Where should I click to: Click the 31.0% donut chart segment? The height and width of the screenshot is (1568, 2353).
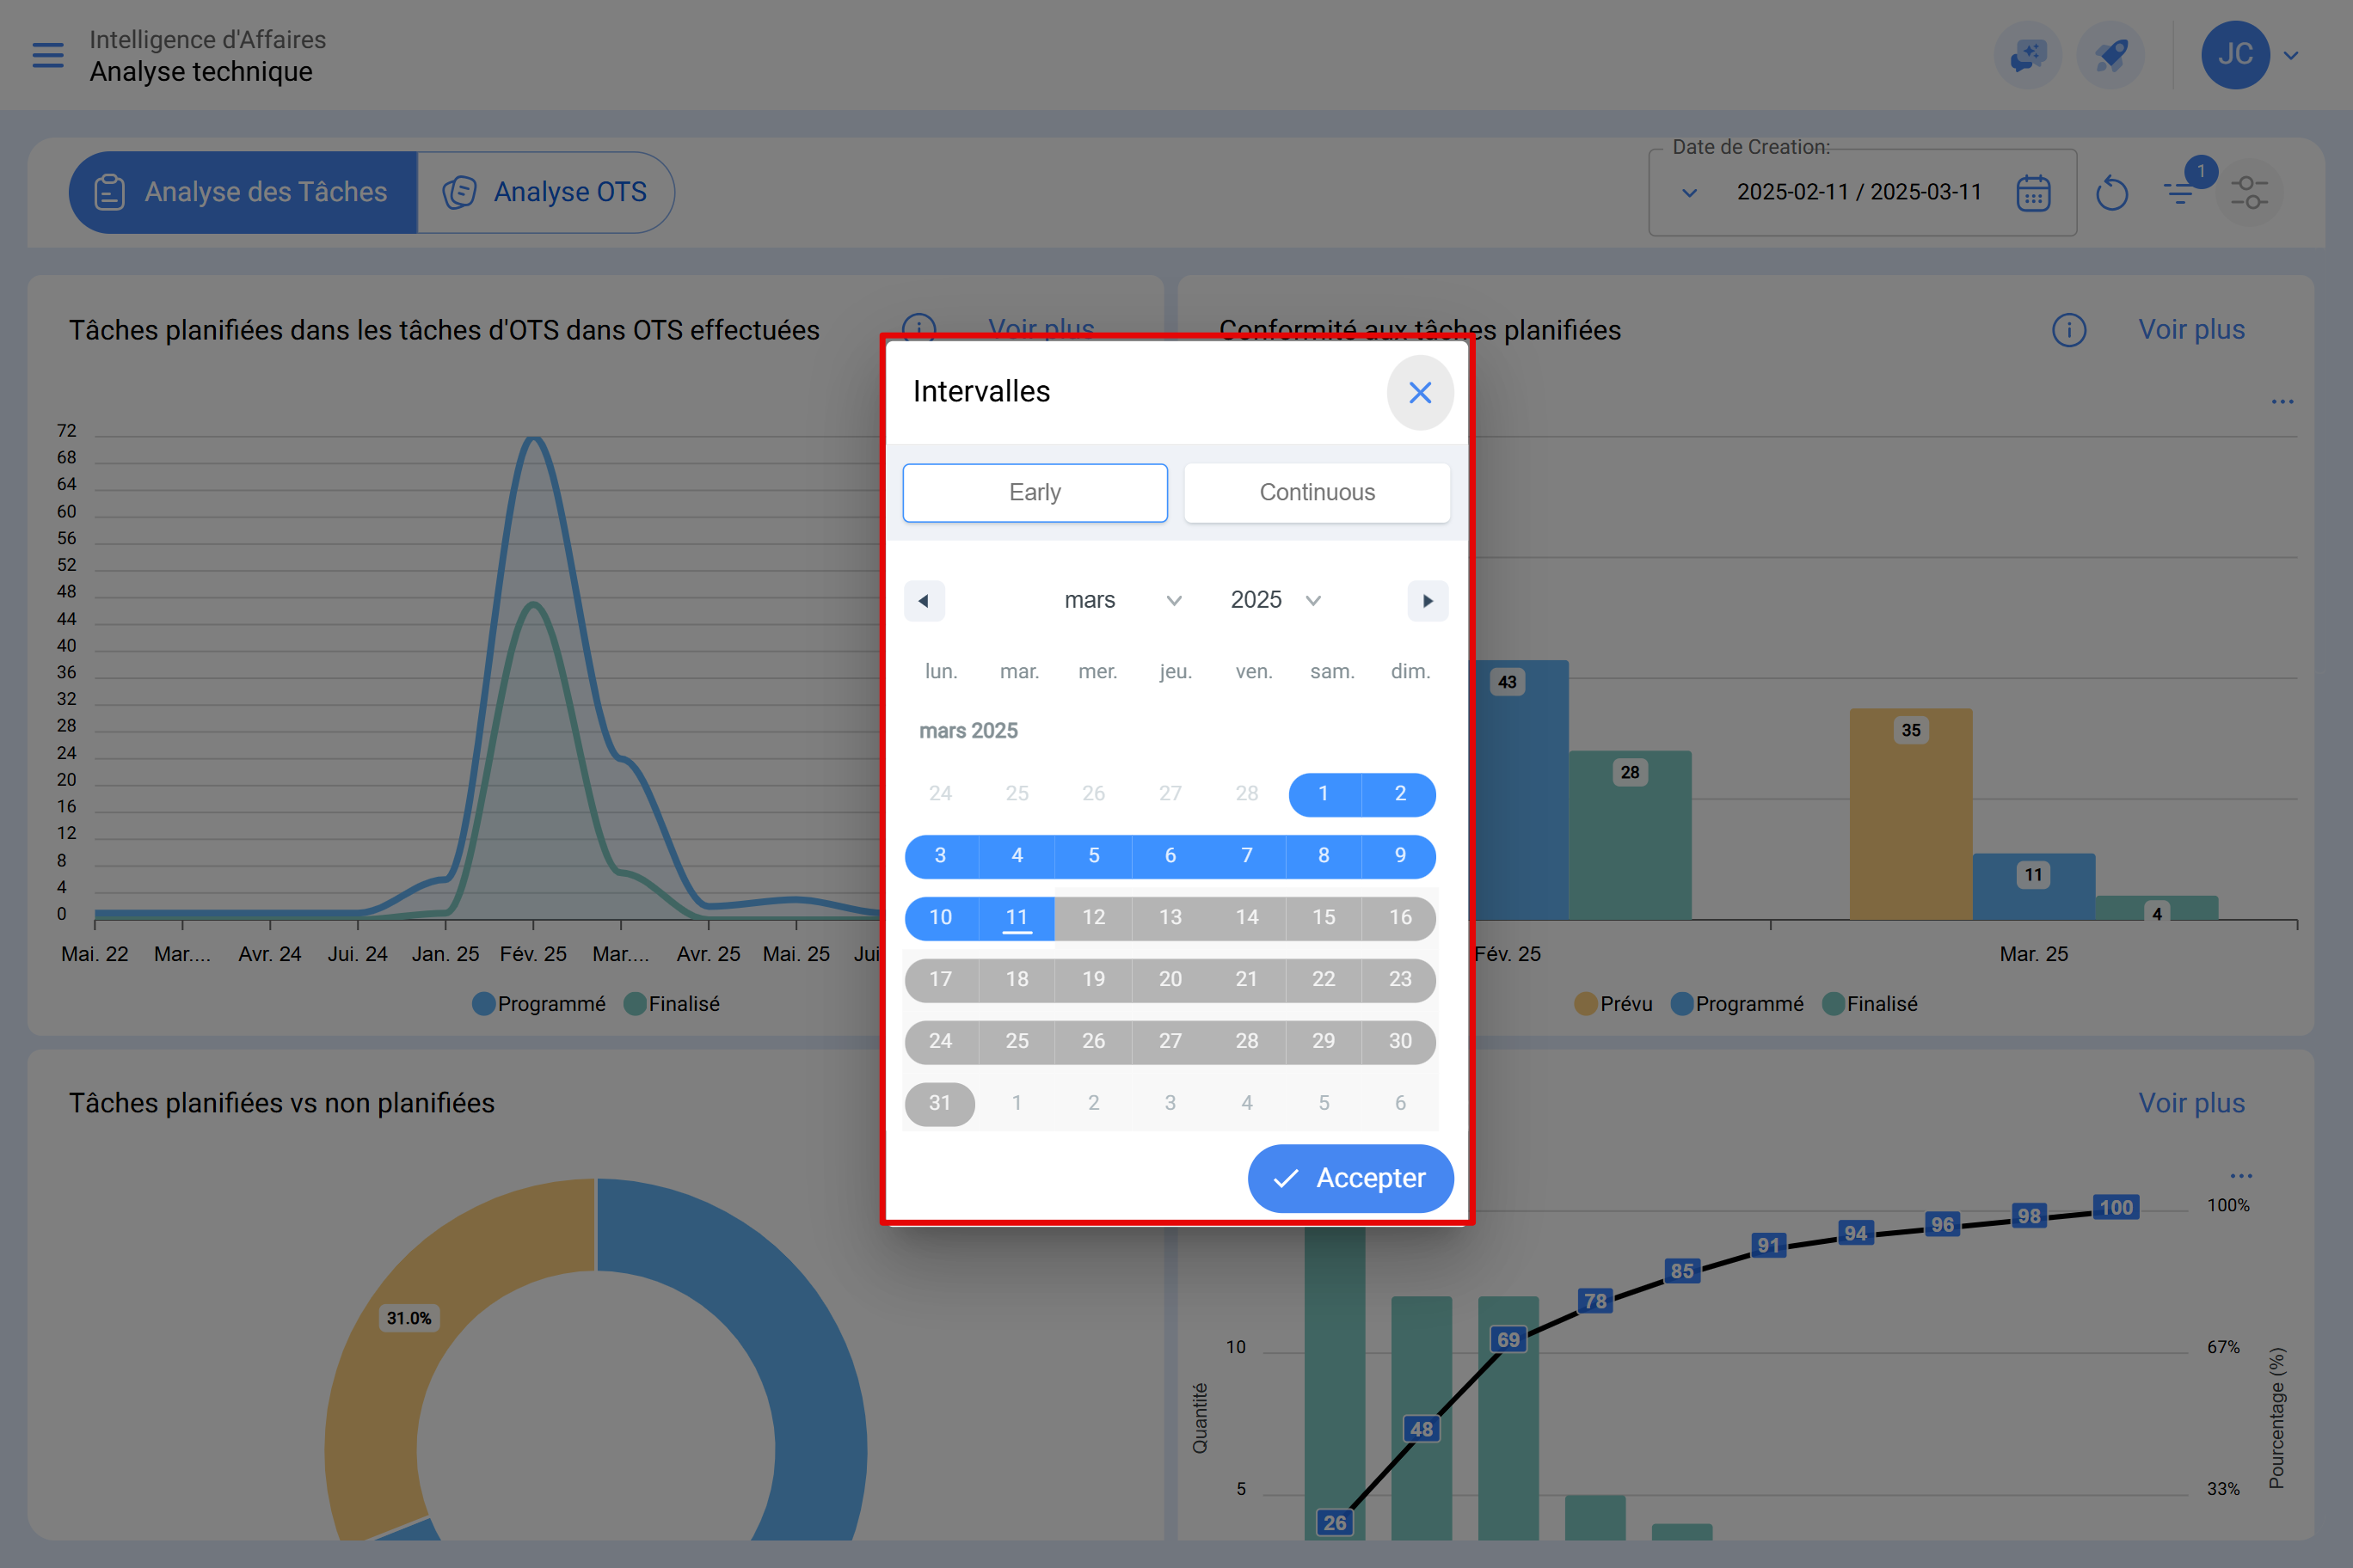pos(409,1318)
